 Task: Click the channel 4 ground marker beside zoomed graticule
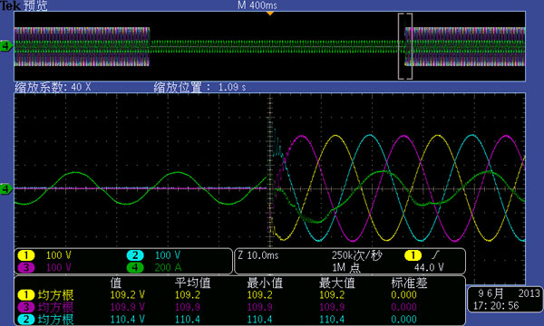point(6,189)
